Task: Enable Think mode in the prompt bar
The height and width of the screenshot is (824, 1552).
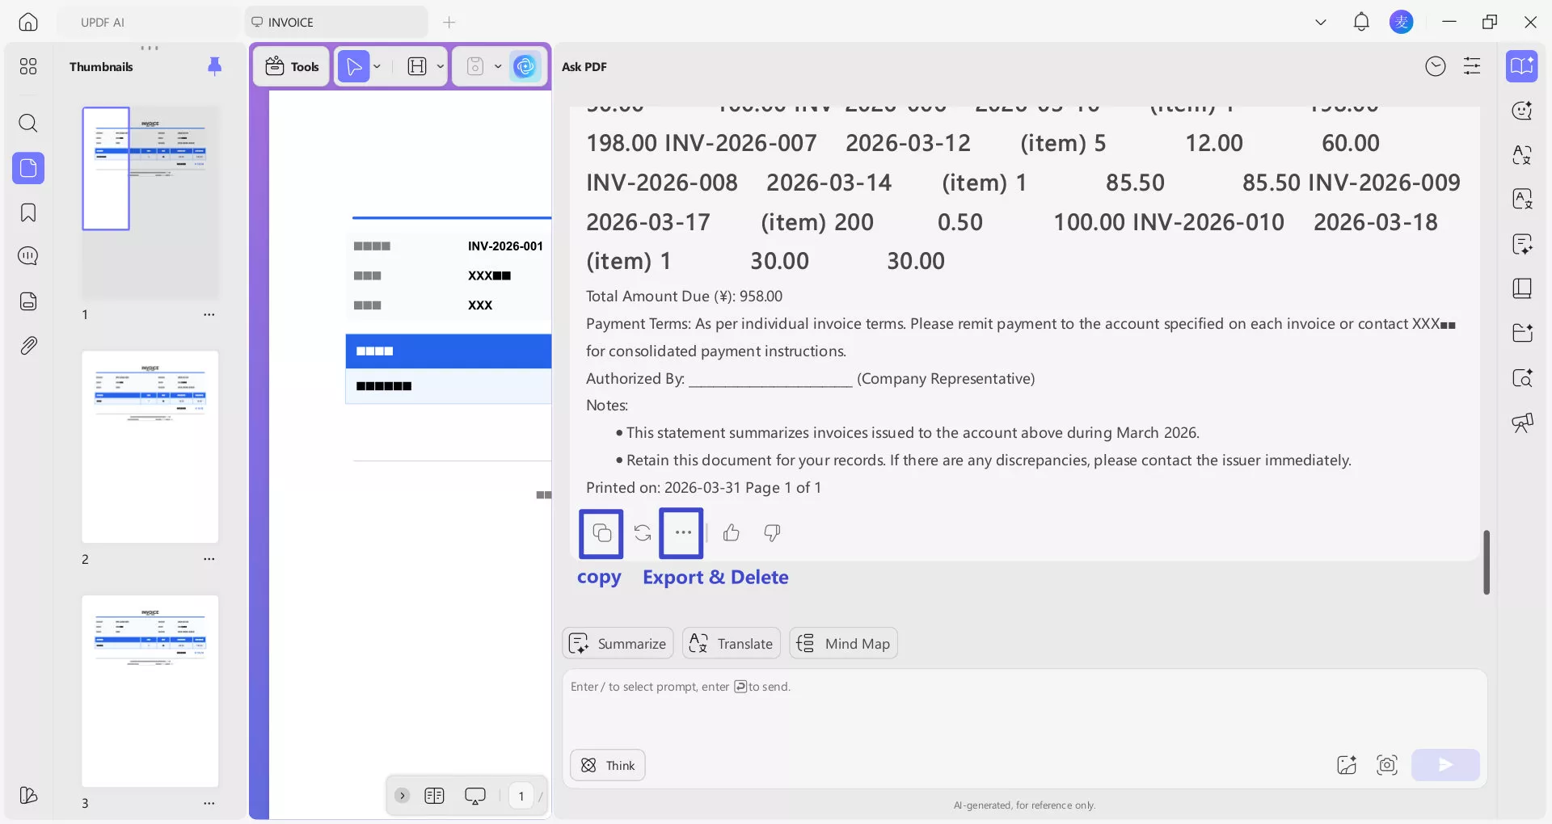Action: coord(607,765)
